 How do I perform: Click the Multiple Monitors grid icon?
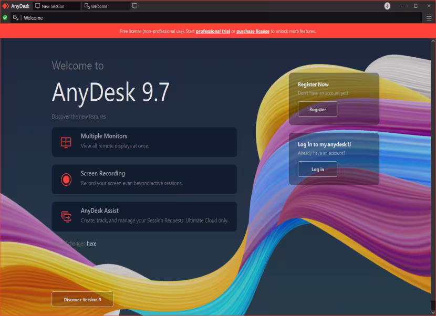pyautogui.click(x=66, y=142)
